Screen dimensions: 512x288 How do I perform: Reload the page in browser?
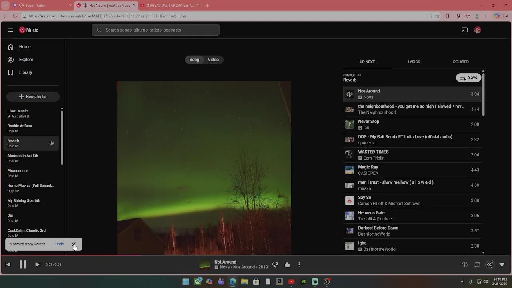[x=15, y=16]
